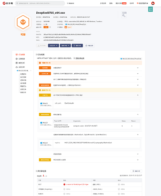161x196 pixels.
Task: Click the Windows icon in the GetComputerName card
Action: click(x=41, y=123)
